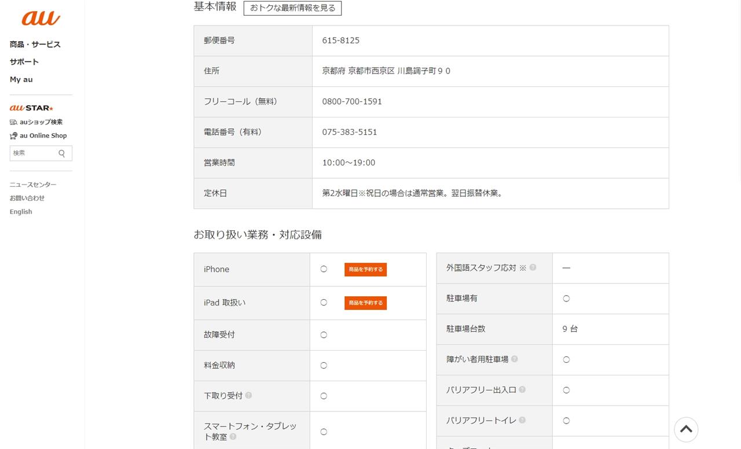
Task: Open お問い合わせ link
Action: pyautogui.click(x=27, y=198)
